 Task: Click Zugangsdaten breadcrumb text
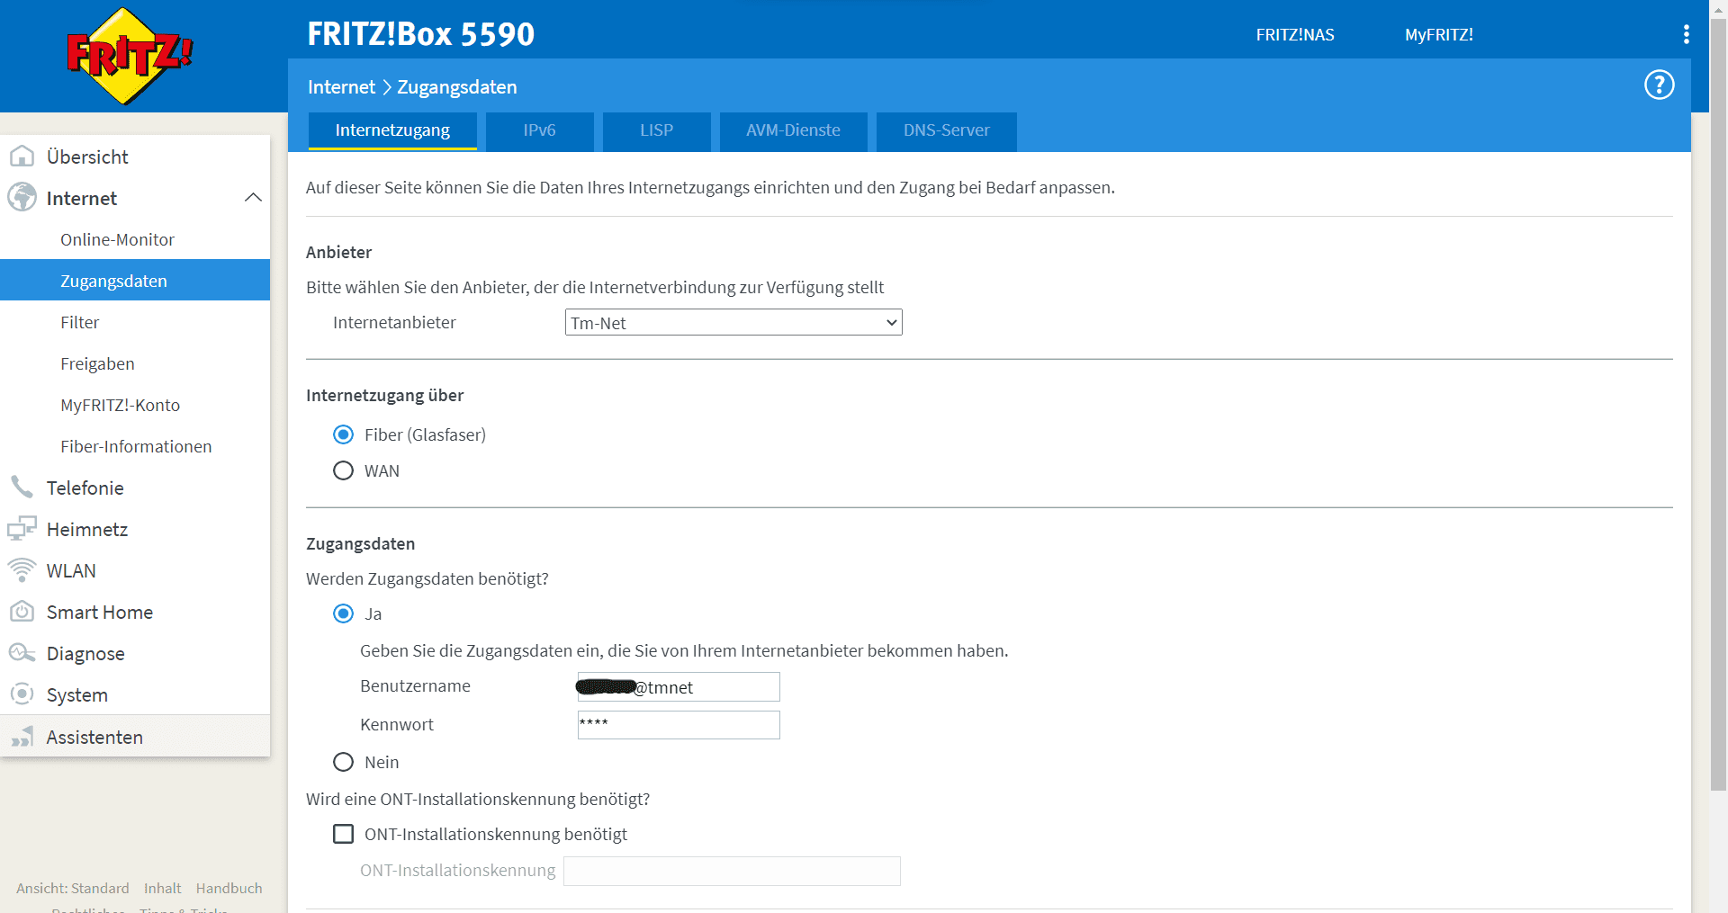(x=457, y=87)
